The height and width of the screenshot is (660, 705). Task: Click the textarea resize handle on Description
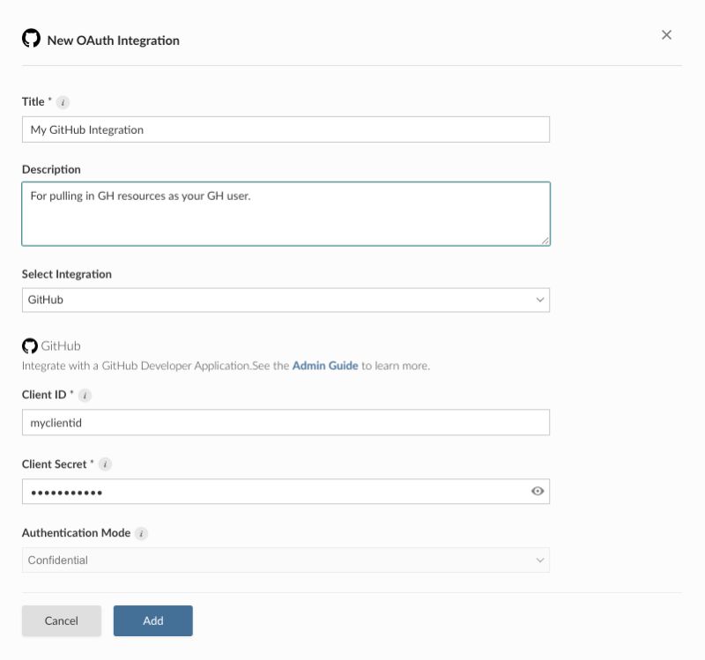545,240
